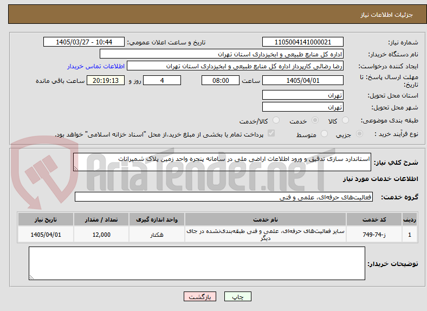This screenshot has width=427, height=311.
Task: Click the توضیحات خریدار text area
Action: pyautogui.click(x=197, y=263)
